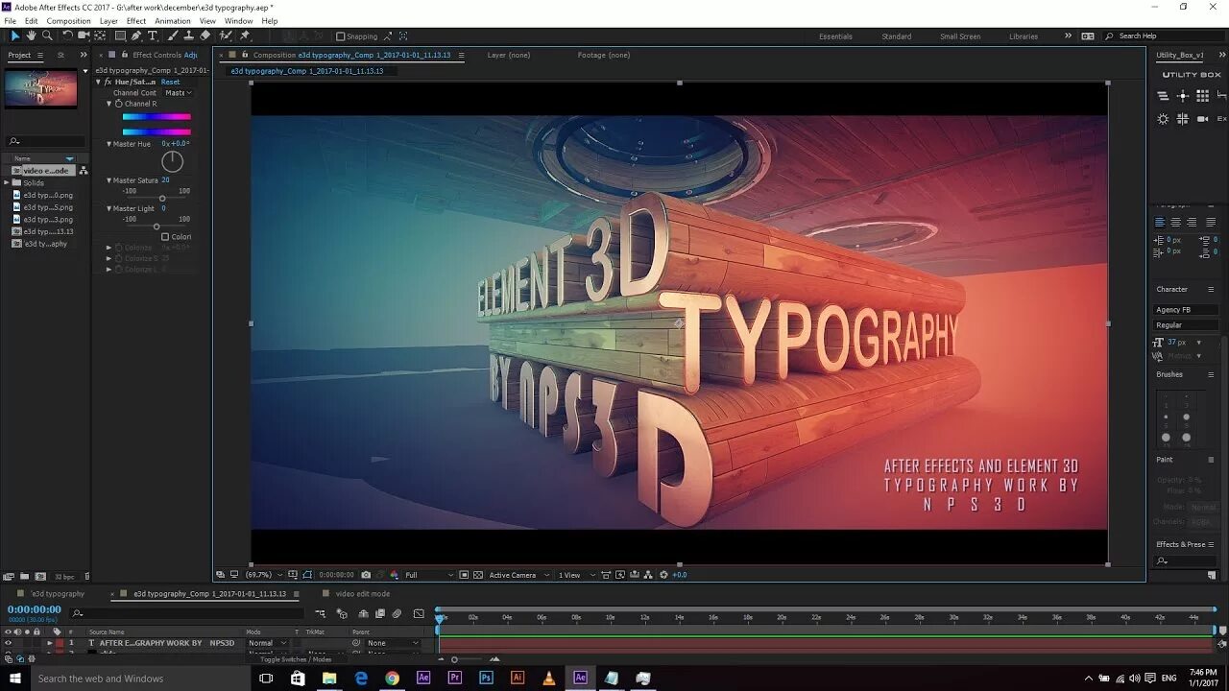The height and width of the screenshot is (691, 1229).
Task: Select the Brush tool
Action: click(173, 36)
